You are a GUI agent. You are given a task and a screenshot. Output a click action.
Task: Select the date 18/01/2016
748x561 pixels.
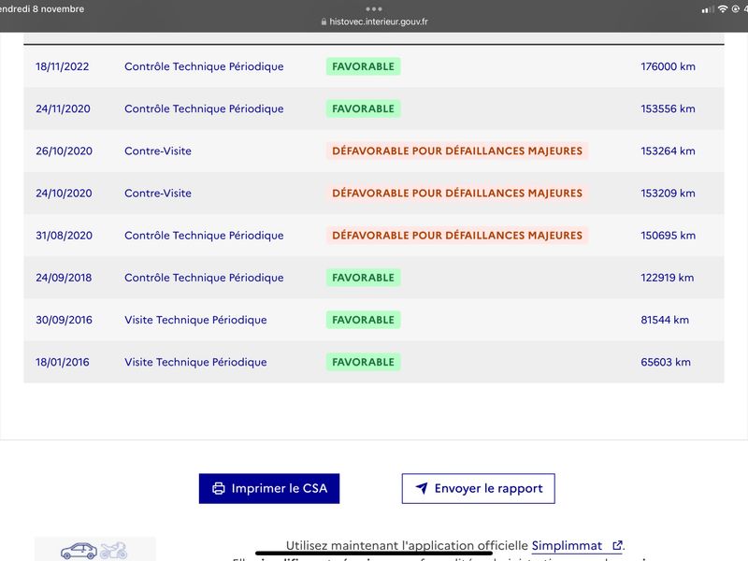click(x=63, y=362)
